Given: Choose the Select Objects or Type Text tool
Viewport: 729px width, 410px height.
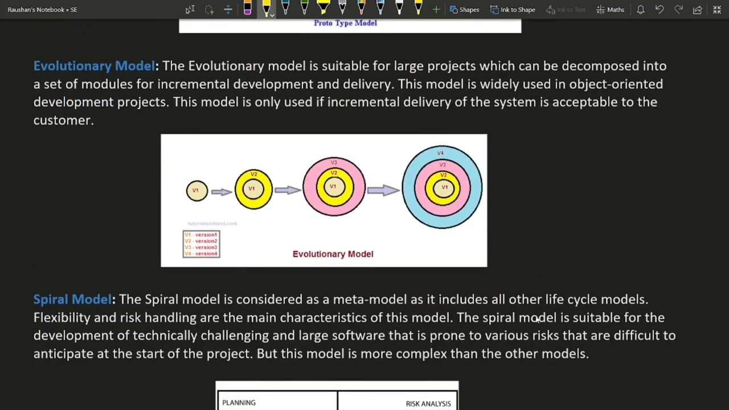Looking at the screenshot, I should click(x=190, y=10).
